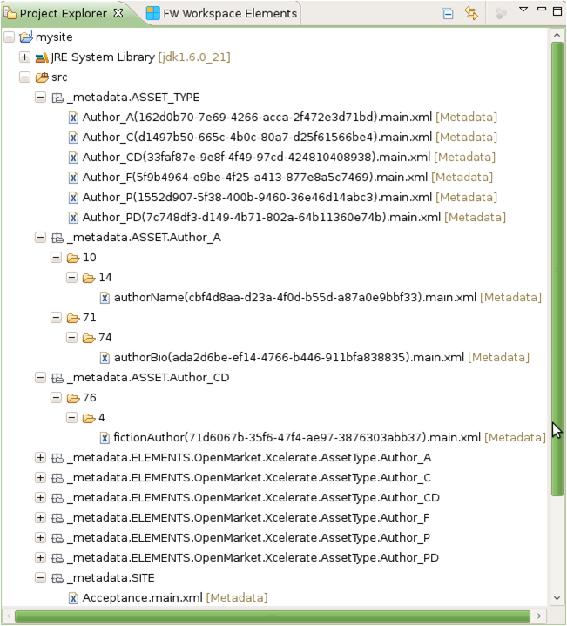Viewport: 567px width, 626px height.
Task: Click the Author_A main.xml file icon
Action: tap(73, 118)
